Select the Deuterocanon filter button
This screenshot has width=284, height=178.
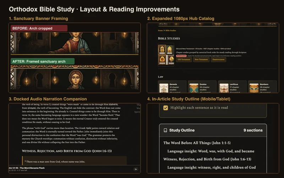(218, 59)
